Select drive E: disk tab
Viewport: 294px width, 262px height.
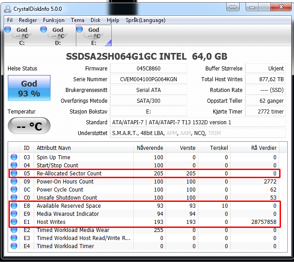coord(94,35)
